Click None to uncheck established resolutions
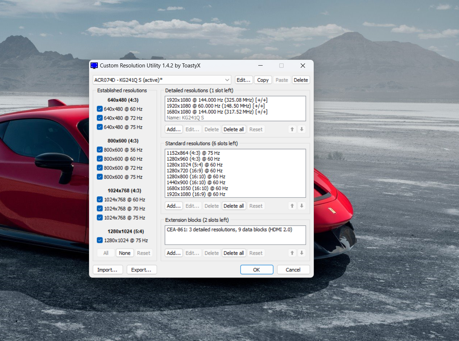 pyautogui.click(x=125, y=253)
